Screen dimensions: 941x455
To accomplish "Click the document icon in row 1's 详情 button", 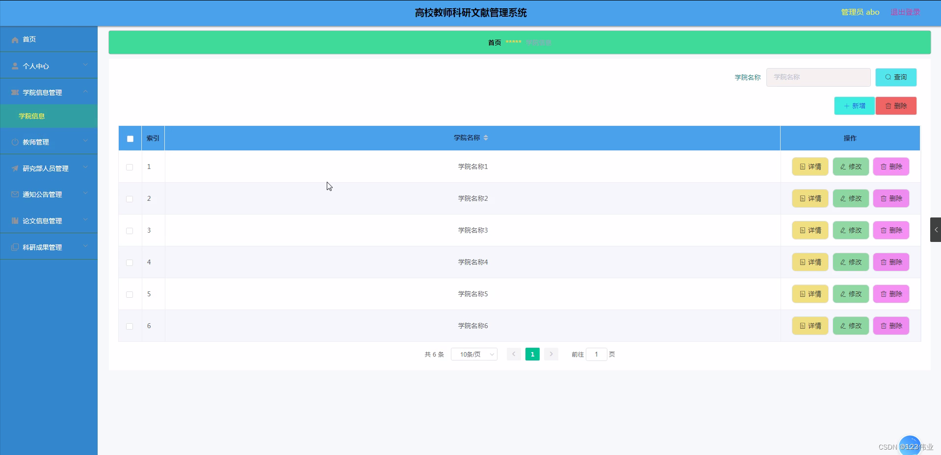I will click(x=803, y=167).
